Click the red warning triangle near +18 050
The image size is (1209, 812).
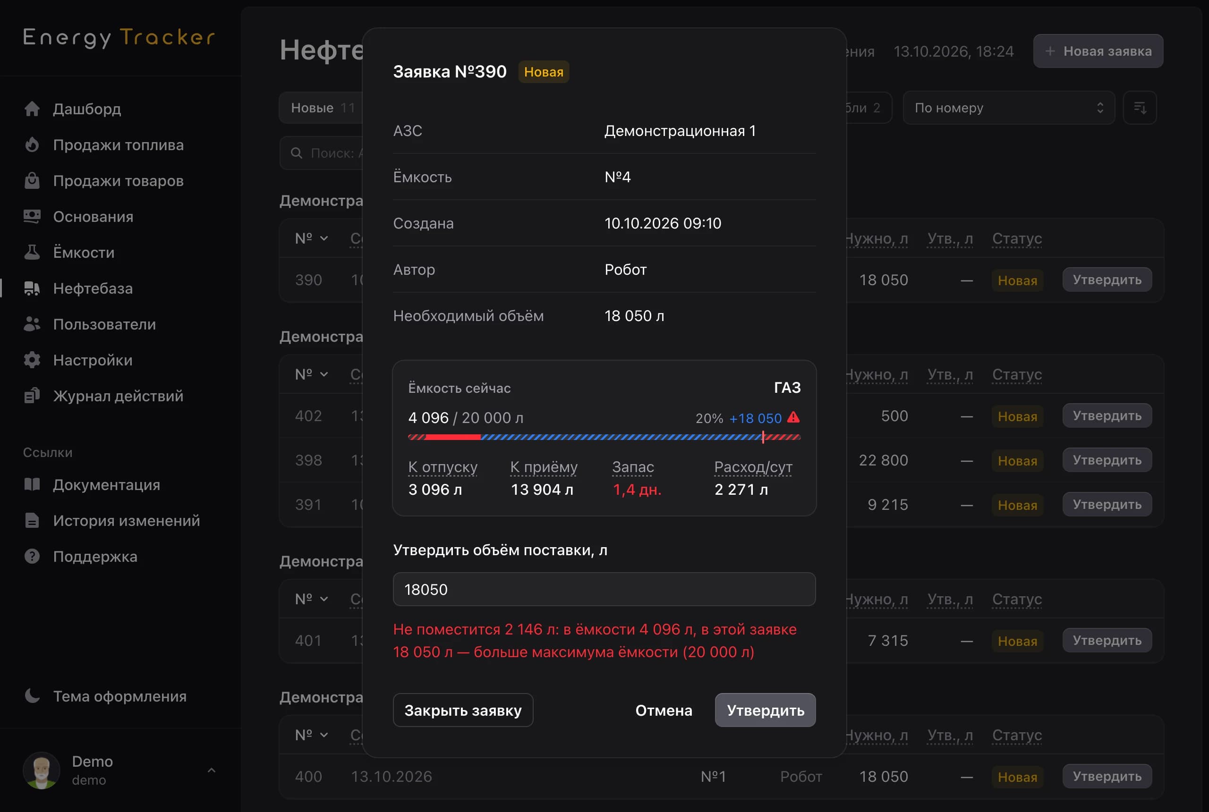[x=793, y=417]
